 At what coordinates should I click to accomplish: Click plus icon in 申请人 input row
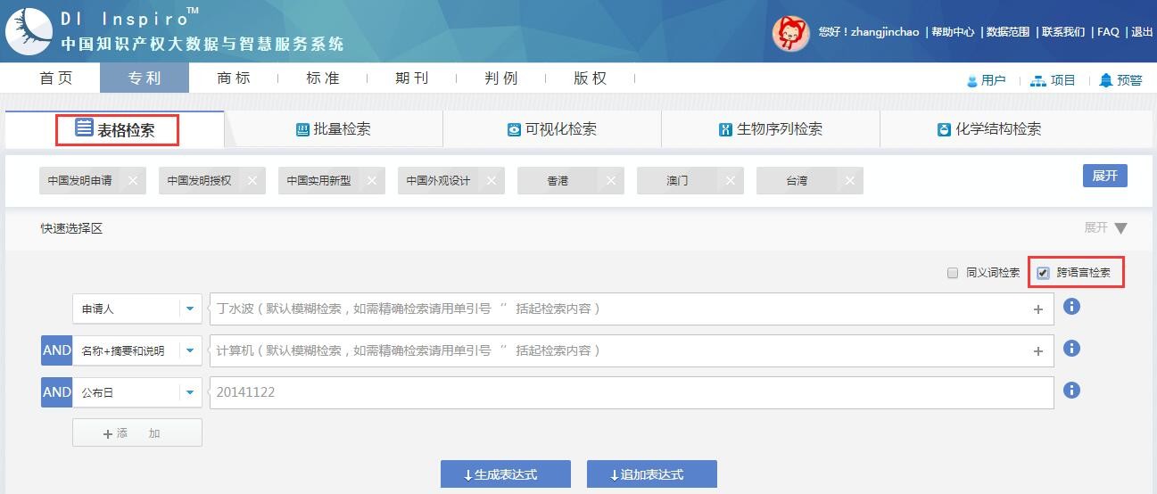[1037, 309]
